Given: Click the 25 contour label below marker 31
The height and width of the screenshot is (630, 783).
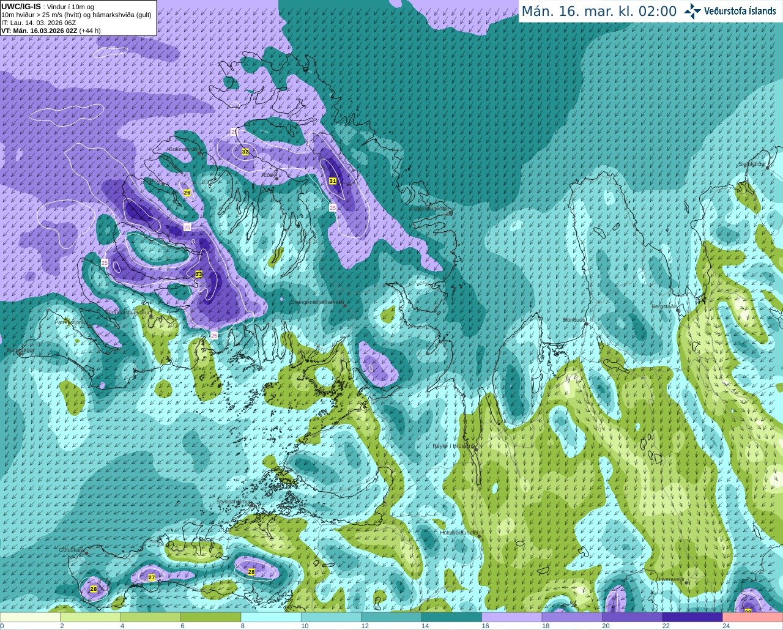Looking at the screenshot, I should point(333,208).
